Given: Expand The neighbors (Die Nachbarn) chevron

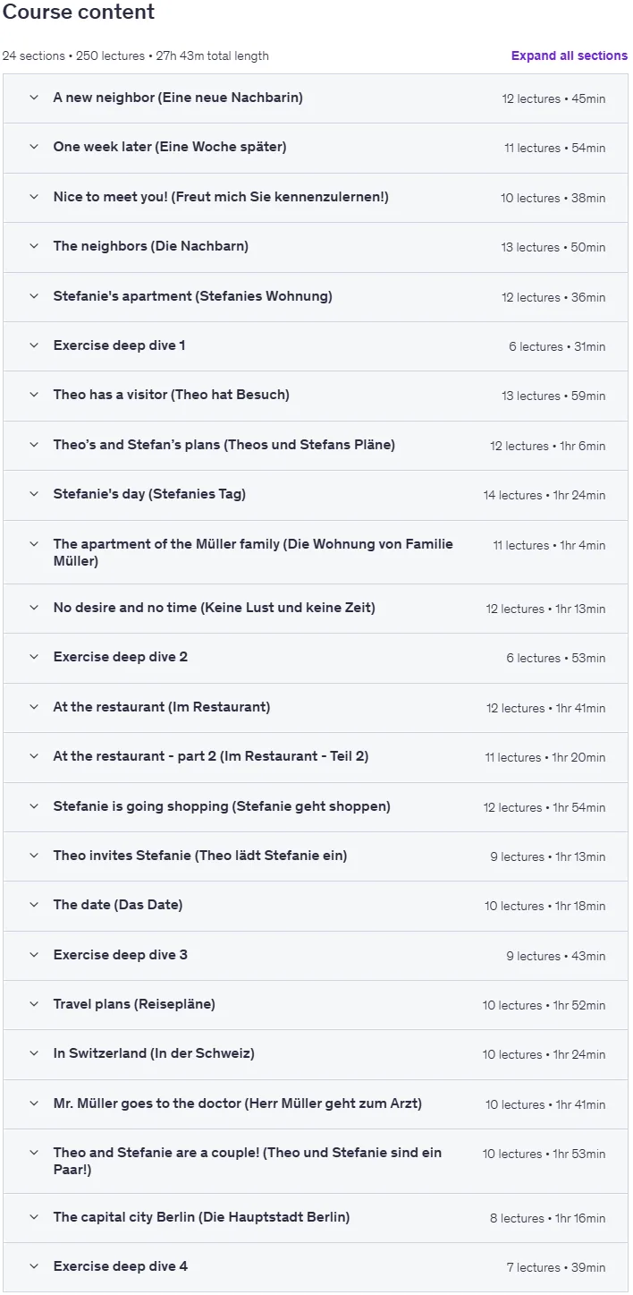Looking at the screenshot, I should point(34,246).
